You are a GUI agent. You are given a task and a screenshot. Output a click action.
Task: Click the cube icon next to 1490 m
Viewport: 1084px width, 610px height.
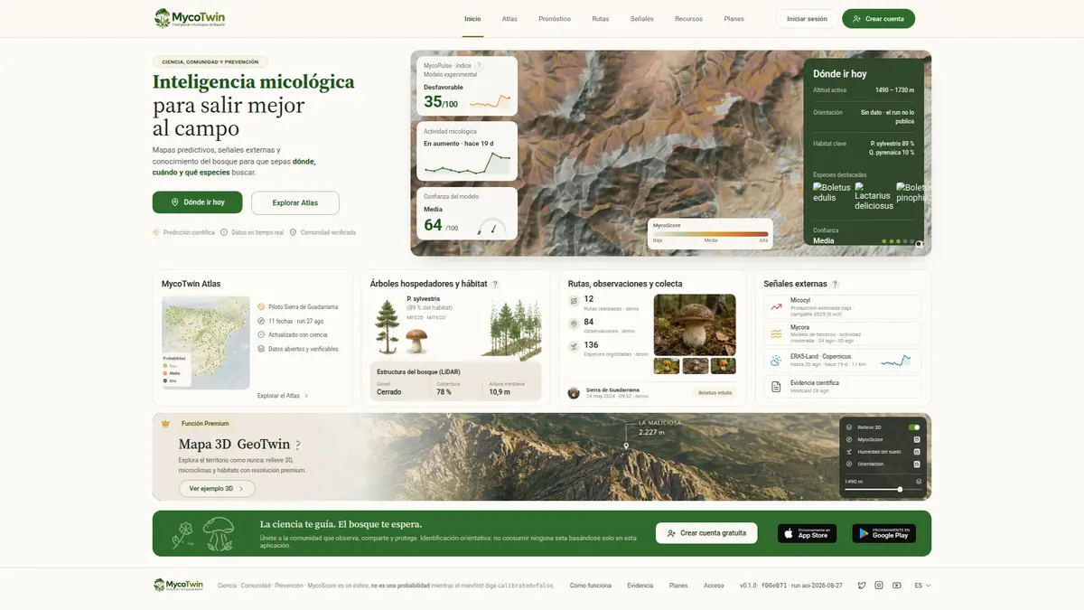coord(918,482)
